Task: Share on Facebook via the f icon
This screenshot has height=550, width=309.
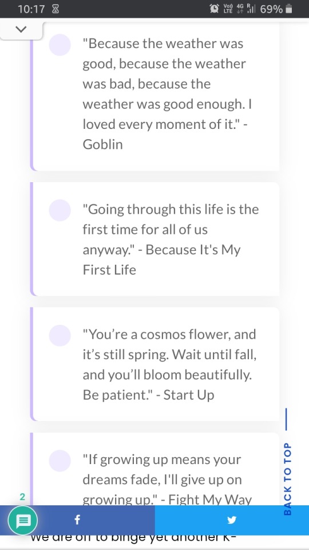Action: click(77, 520)
